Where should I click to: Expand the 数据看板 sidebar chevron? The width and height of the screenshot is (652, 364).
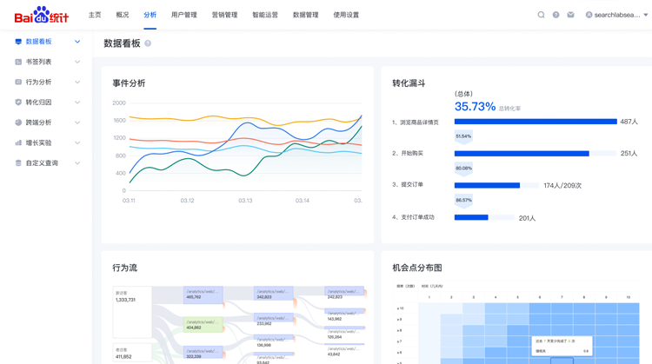pos(77,42)
